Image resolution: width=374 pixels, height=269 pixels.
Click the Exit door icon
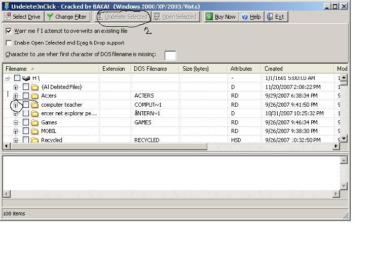point(270,17)
